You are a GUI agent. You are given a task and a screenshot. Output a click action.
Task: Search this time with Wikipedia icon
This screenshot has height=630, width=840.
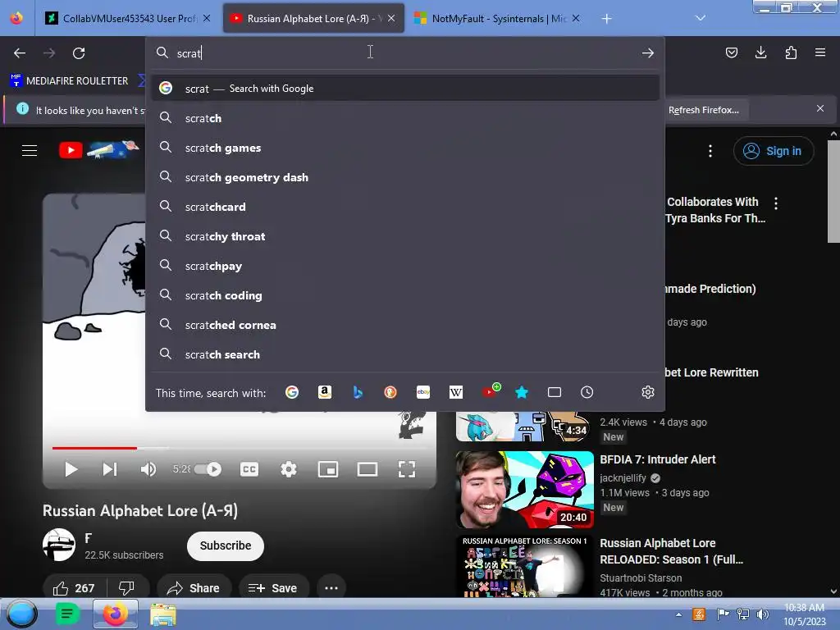[x=456, y=392]
